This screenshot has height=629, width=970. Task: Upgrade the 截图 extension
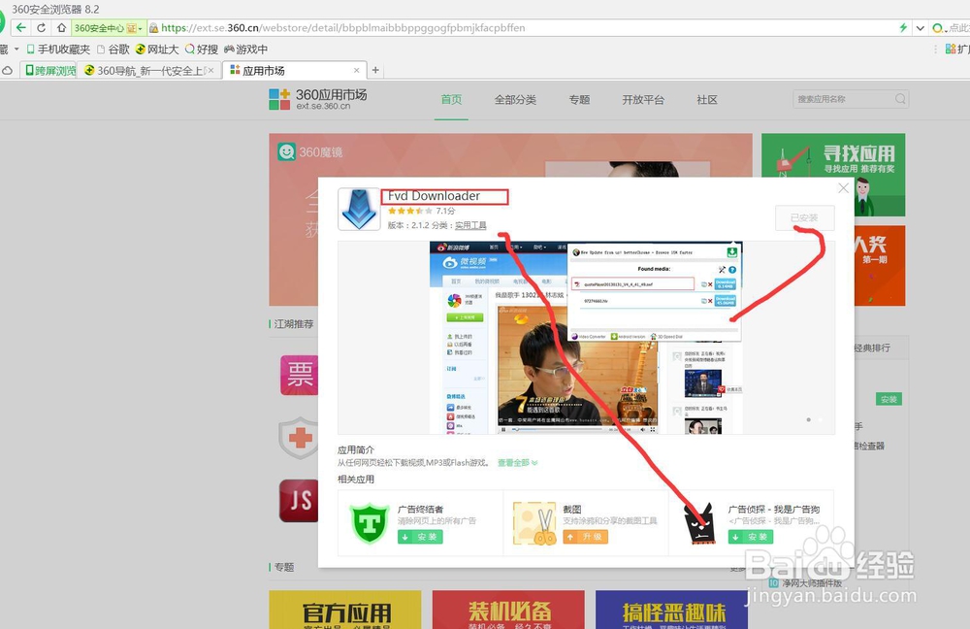pyautogui.click(x=585, y=537)
